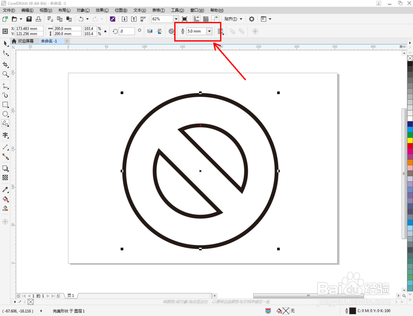413x316 pixels.
Task: Click the wrap text icon
Action: pyautogui.click(x=221, y=31)
